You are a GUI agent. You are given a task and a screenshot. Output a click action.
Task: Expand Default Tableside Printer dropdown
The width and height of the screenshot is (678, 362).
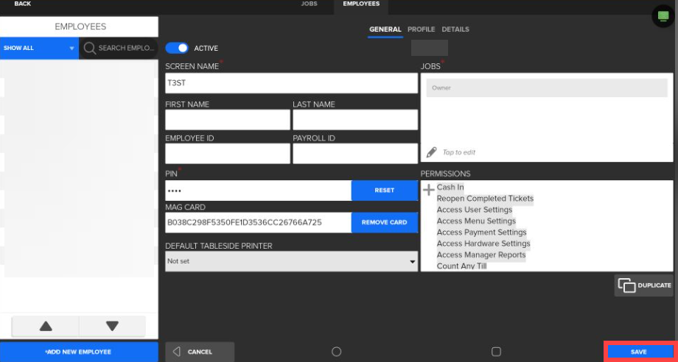[x=291, y=261]
